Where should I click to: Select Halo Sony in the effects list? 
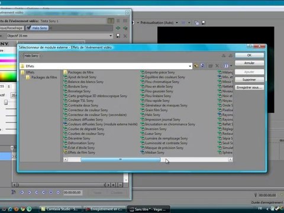[x=153, y=115]
